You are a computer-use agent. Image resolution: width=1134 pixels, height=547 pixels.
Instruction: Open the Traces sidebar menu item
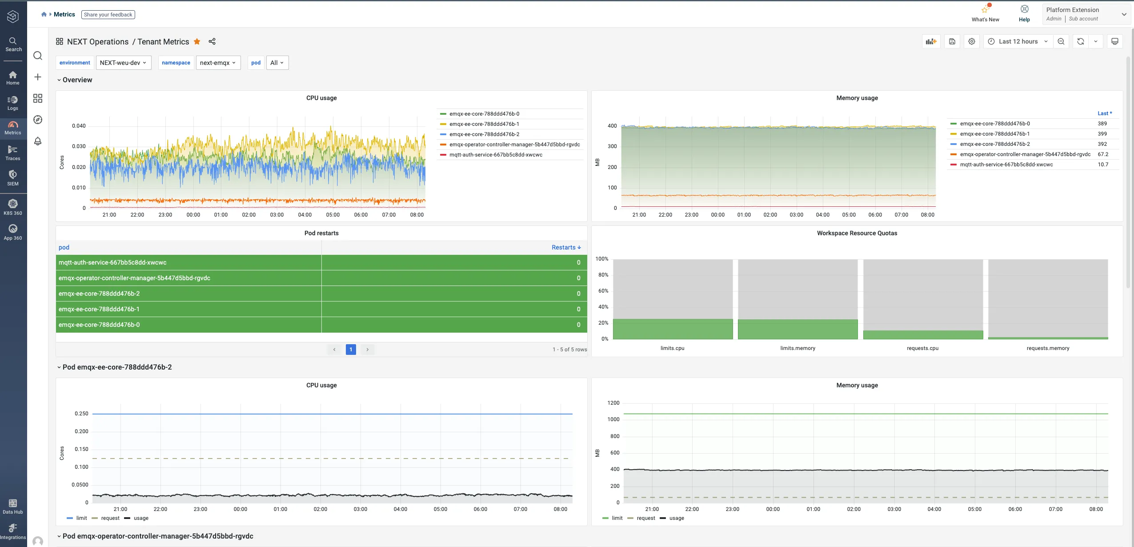(13, 153)
